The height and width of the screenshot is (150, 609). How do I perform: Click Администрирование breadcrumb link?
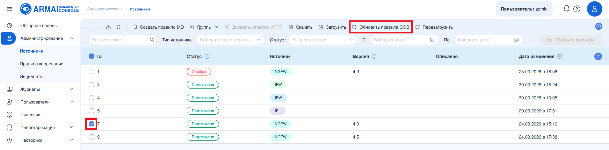point(105,9)
